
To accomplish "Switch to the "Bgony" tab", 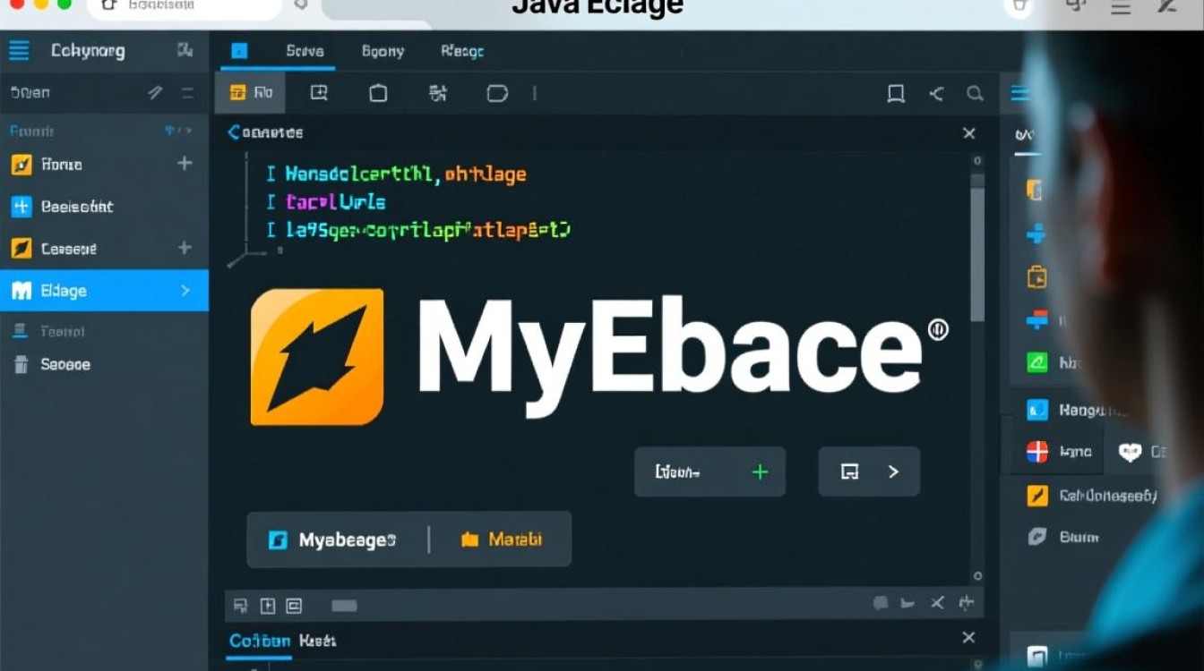I will coord(382,51).
